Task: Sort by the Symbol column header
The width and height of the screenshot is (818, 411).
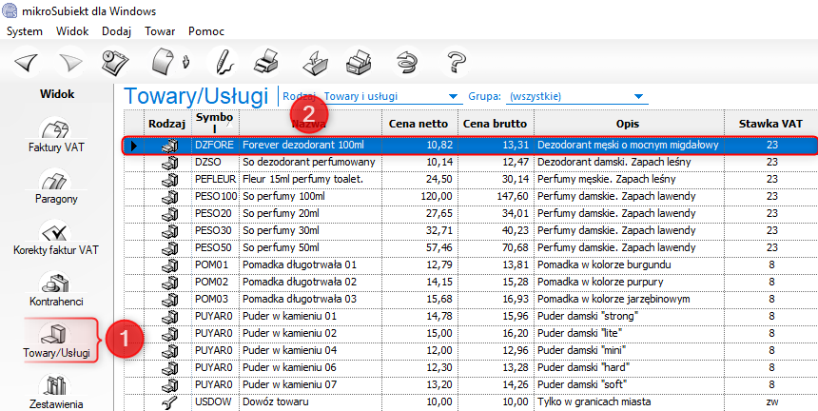Action: pyautogui.click(x=215, y=124)
